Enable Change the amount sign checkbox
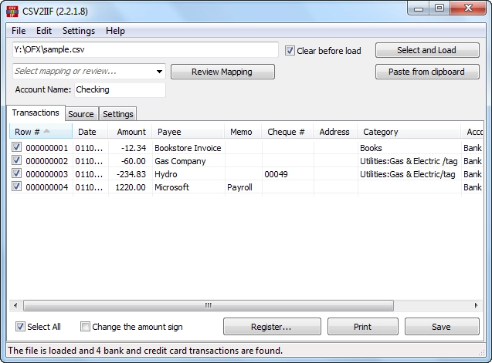 (85, 327)
